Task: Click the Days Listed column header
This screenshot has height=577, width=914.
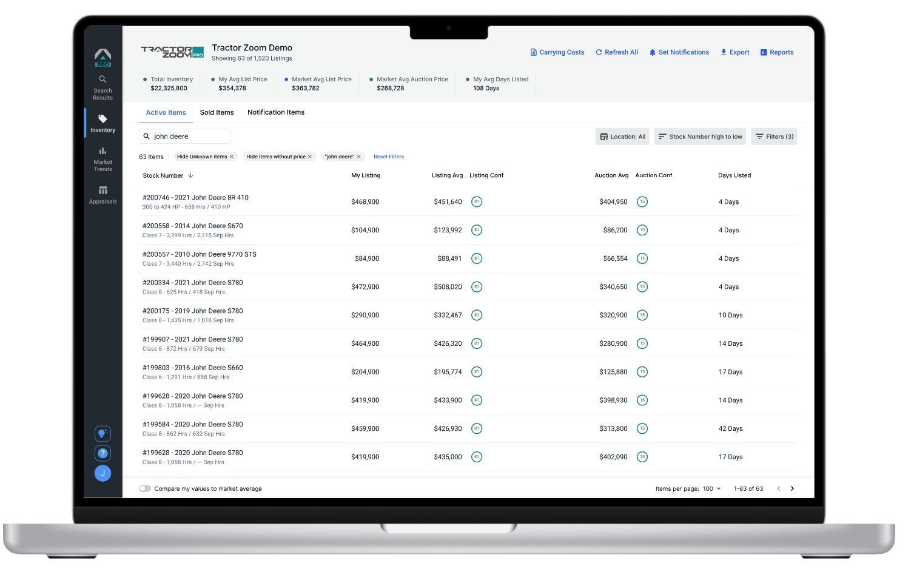Action: pyautogui.click(x=734, y=175)
